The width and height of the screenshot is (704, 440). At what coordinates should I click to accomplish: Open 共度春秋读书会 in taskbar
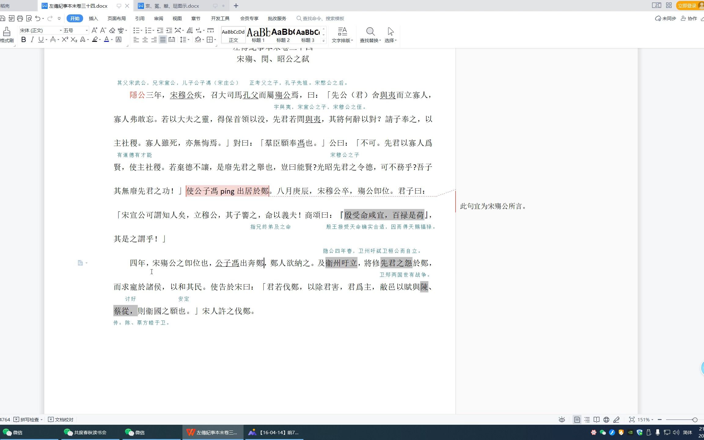[90, 432]
